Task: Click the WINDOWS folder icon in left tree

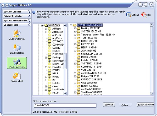Action: coord(46,25)
